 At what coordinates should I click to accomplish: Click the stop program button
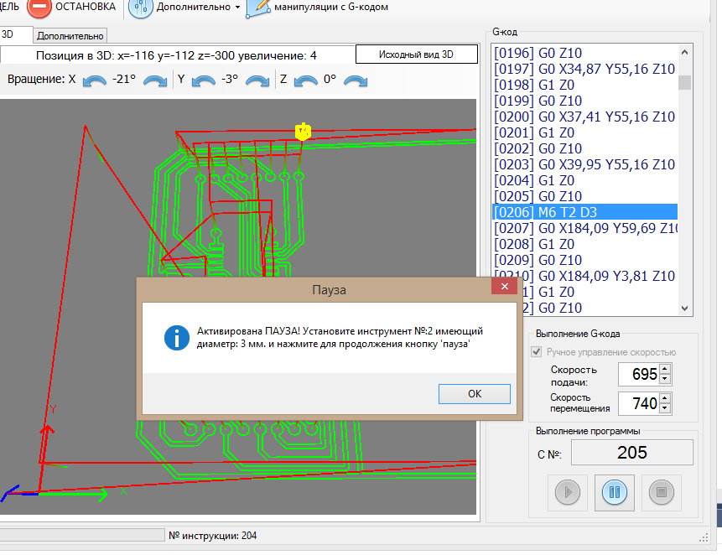click(662, 492)
